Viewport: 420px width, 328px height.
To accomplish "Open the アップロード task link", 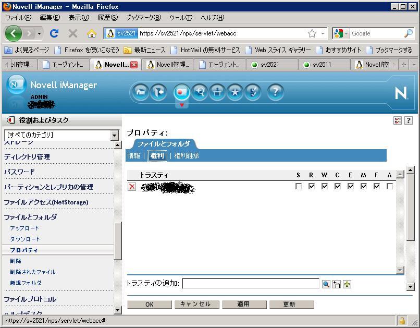I will click(24, 228).
